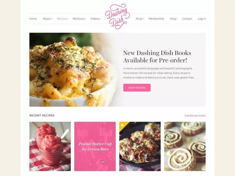Image resolution: width=235 pixels, height=176 pixels.
Task: Click the Log In link
Action: coord(202,19)
